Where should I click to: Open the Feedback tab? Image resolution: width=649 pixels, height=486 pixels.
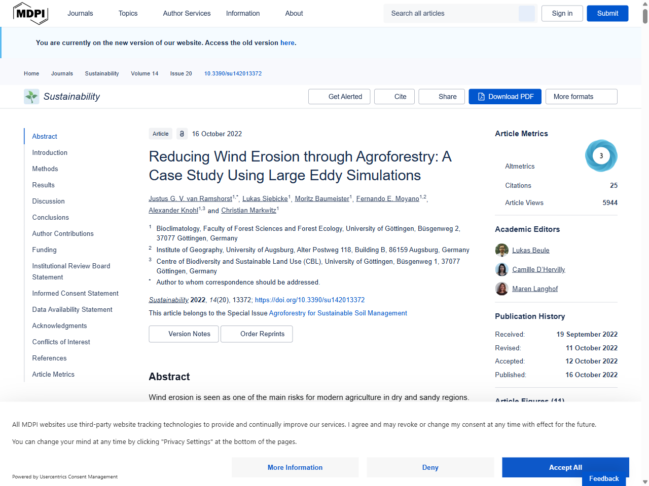click(604, 479)
